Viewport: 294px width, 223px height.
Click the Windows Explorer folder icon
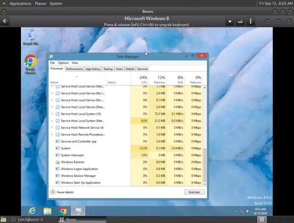57,162
